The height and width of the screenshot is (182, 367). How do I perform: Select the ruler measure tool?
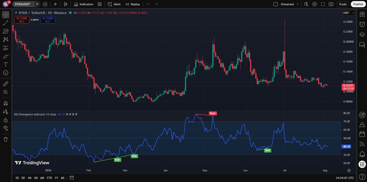pos(6,84)
